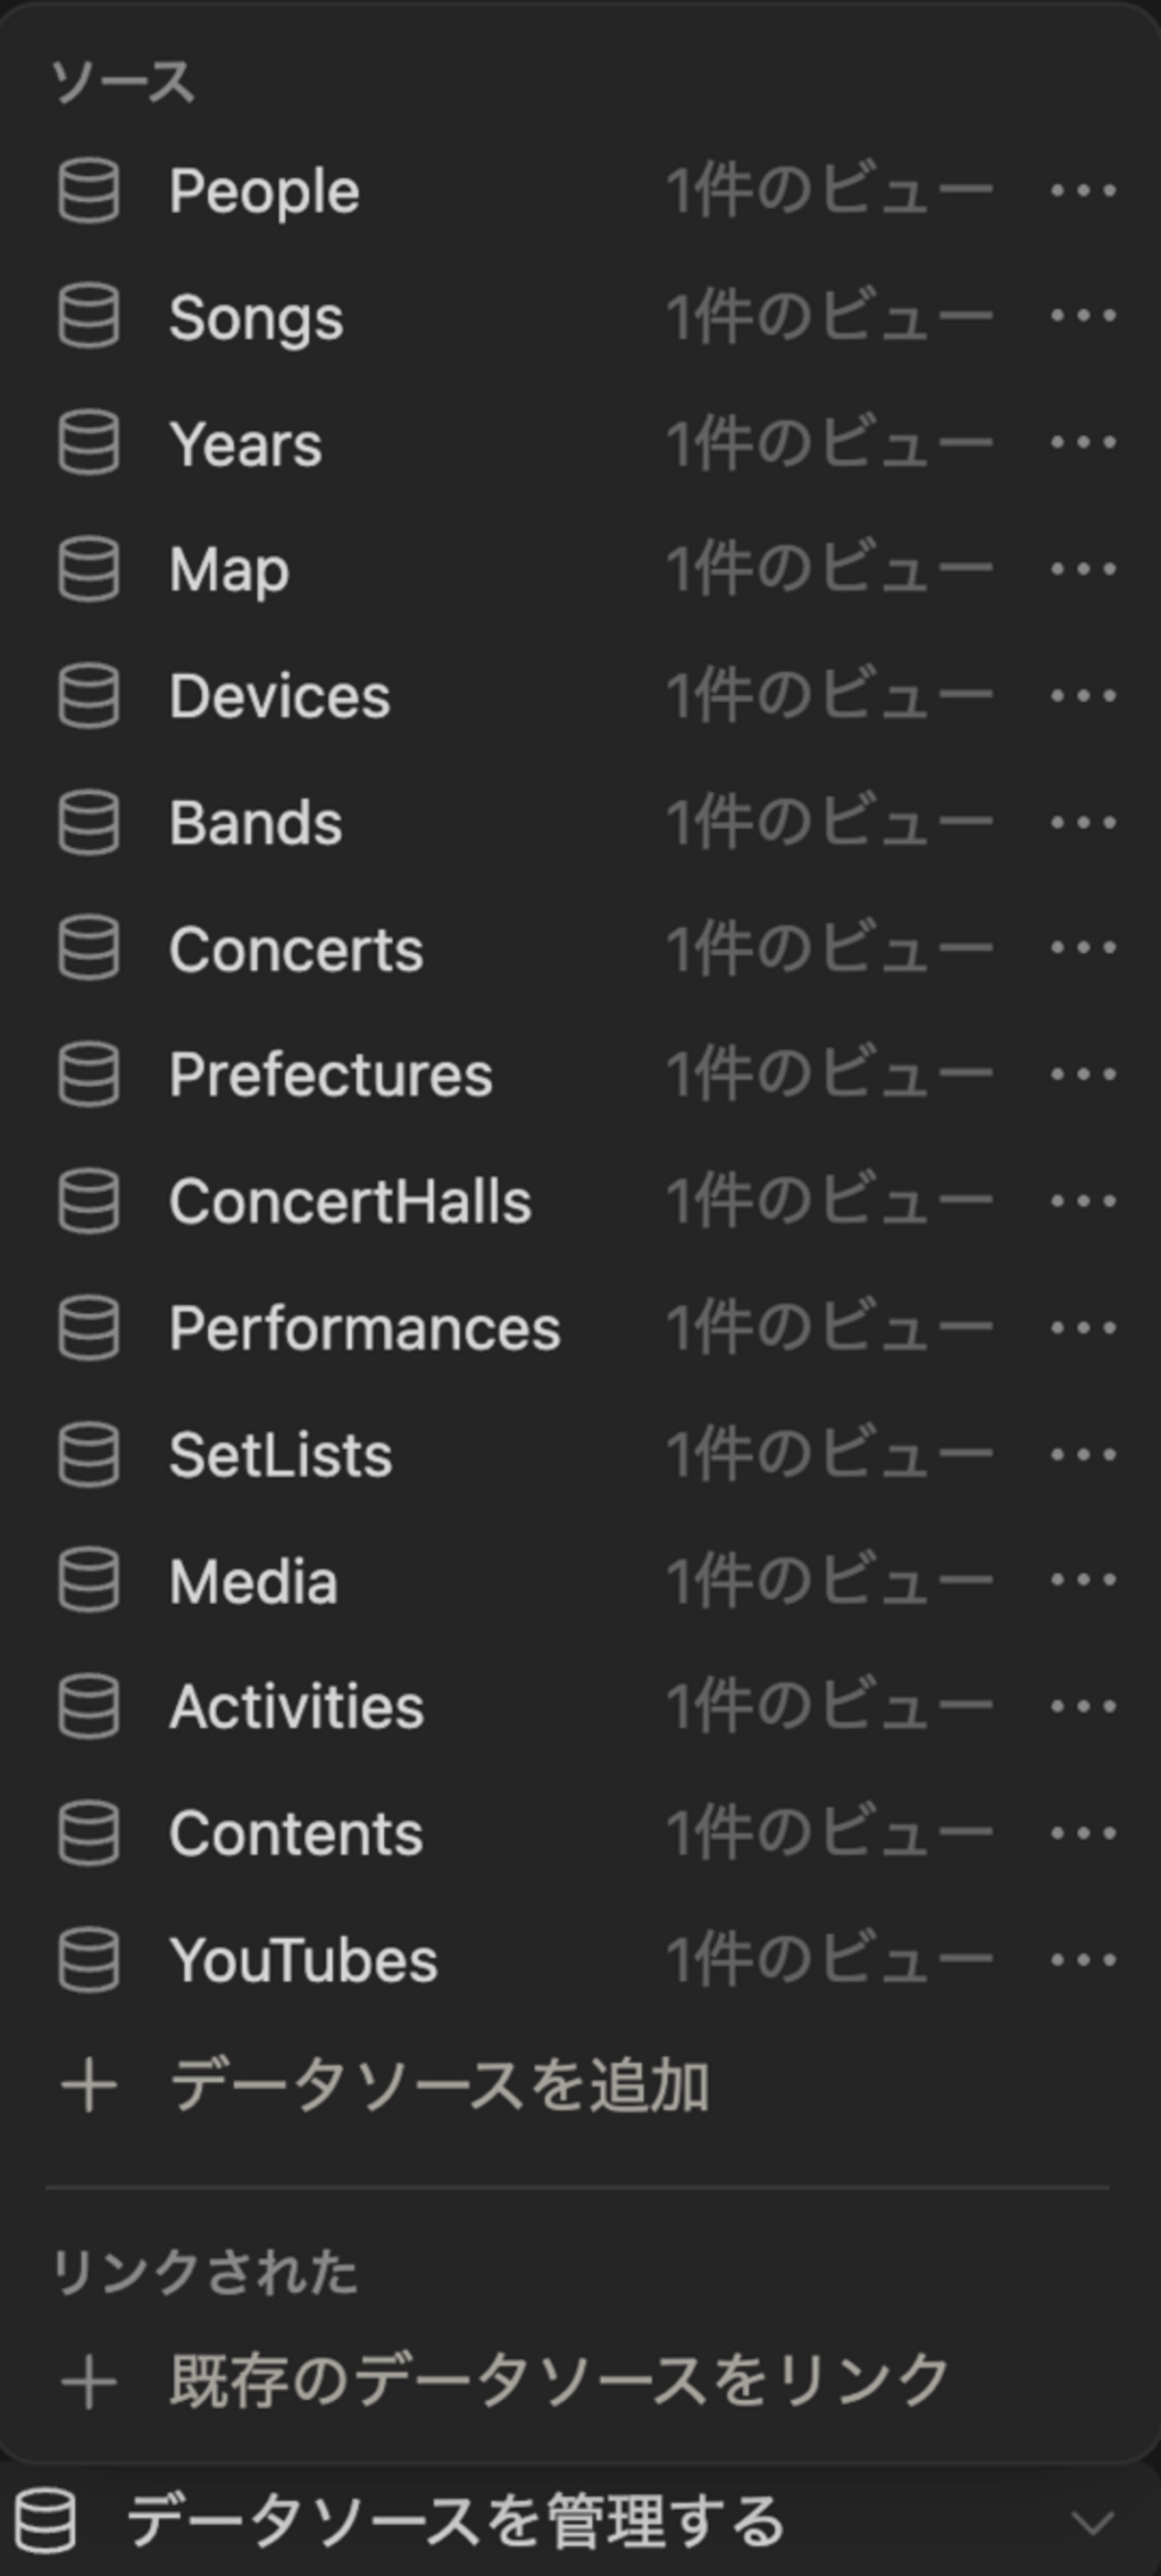The width and height of the screenshot is (1161, 2576).
Task: Click the database icon beside Songs
Action: click(x=89, y=316)
